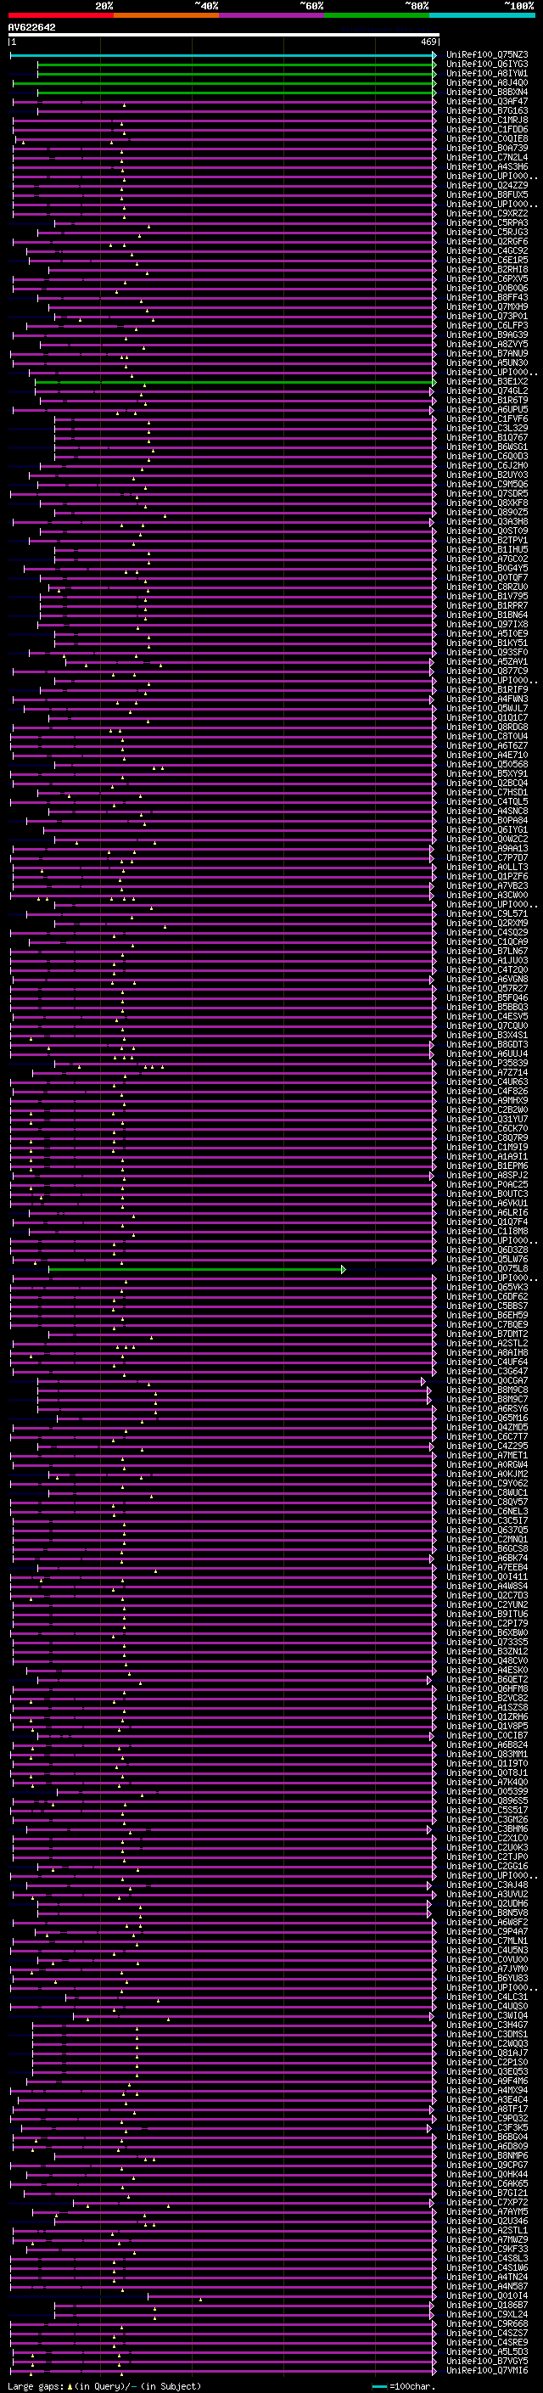Viewport: 543px width, 2393px height.
Task: Choose the UniRef100_A6UPU5 hit
Action: [x=487, y=411]
